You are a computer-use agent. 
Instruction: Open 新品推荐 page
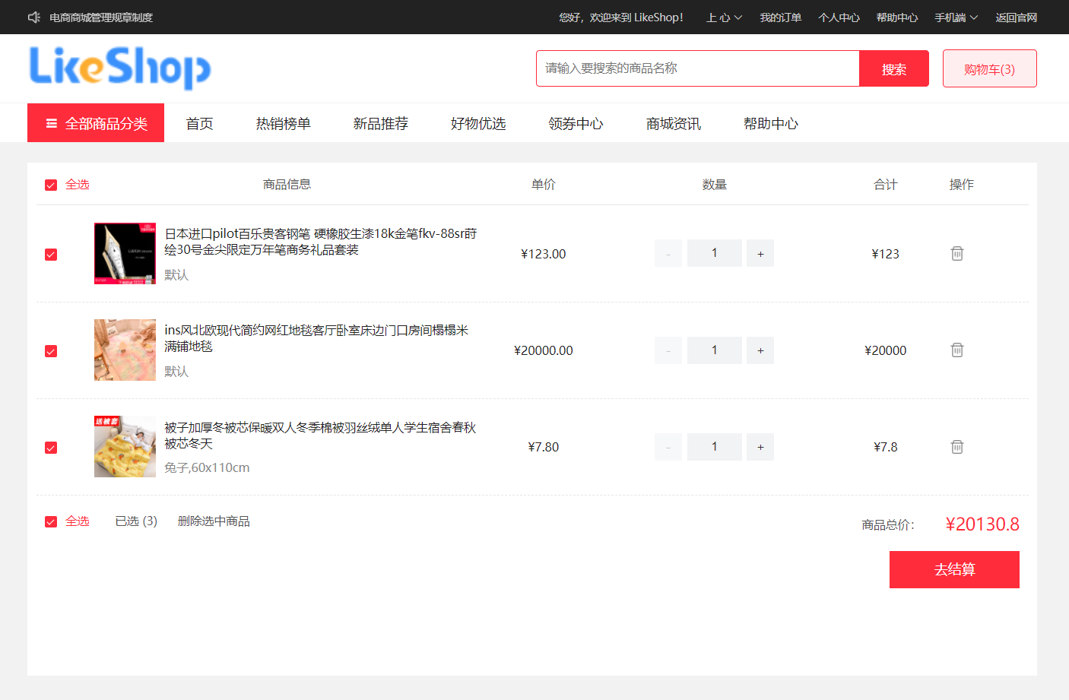(380, 123)
